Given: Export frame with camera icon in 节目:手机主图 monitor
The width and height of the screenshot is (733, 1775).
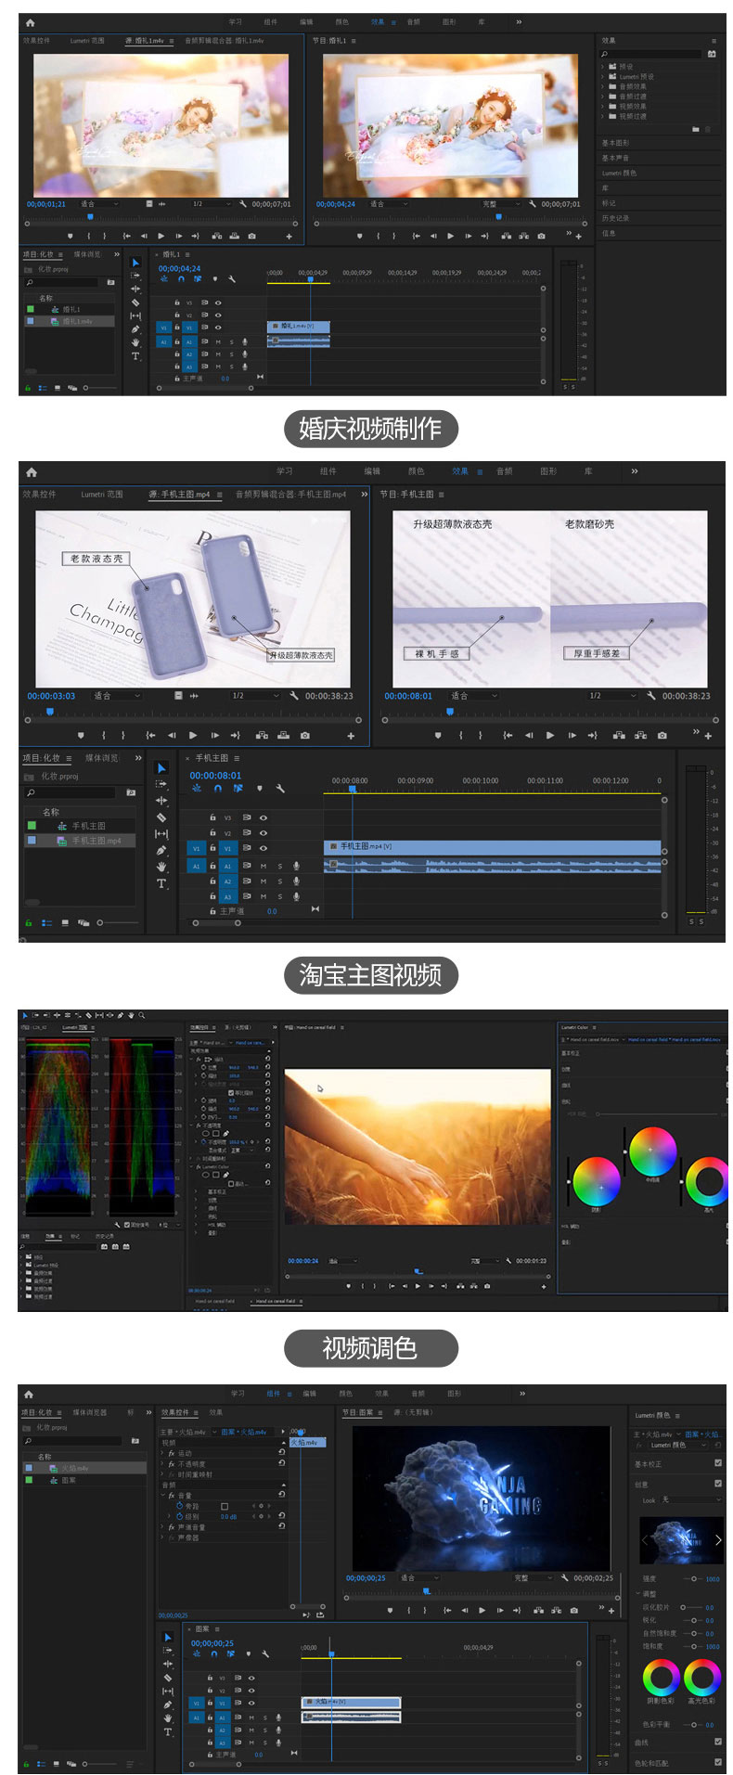Looking at the screenshot, I should 662,735.
